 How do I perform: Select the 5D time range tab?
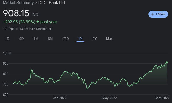(x=22, y=39)
